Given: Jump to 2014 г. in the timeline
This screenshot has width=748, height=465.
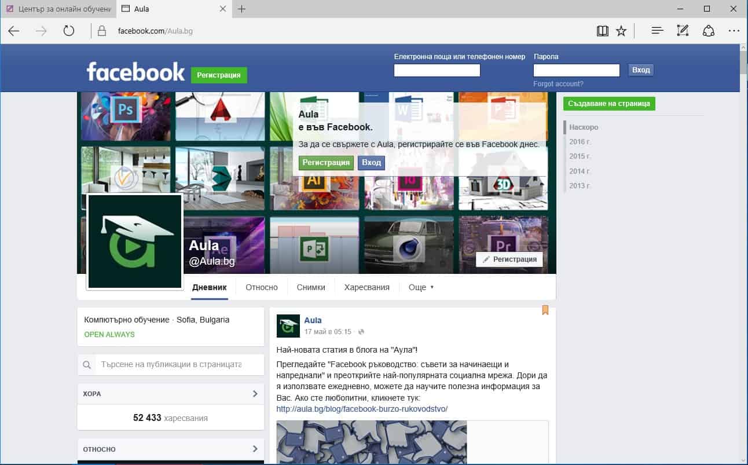Looking at the screenshot, I should click(x=580, y=171).
